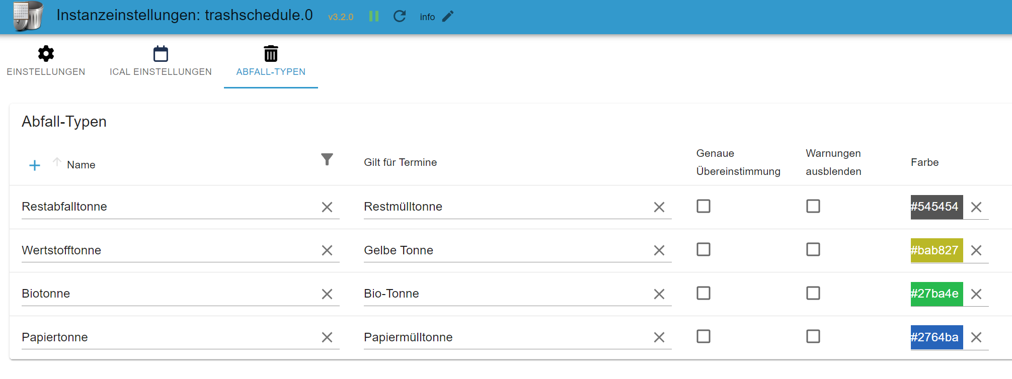Click the filter icon in Name column

(x=327, y=159)
